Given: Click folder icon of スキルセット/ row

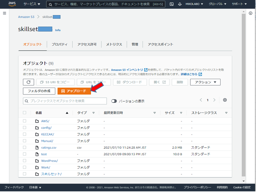Looking at the screenshot, I should (x=37, y=174).
